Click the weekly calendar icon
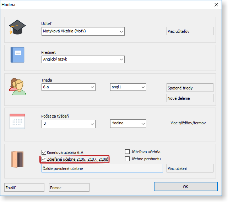 click(x=17, y=121)
